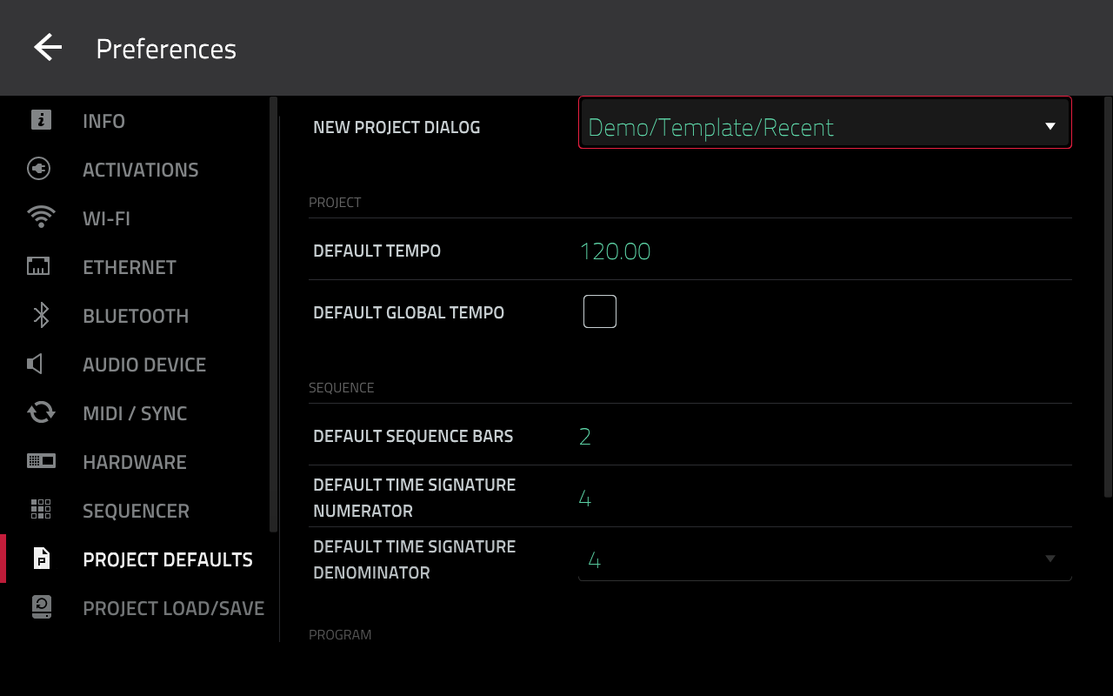Viewport: 1113px width, 696px height.
Task: Select the Default Tempo value 120.00
Action: [x=615, y=251]
